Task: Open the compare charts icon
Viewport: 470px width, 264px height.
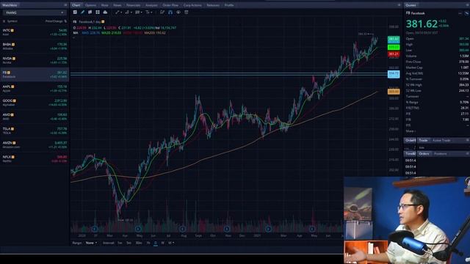Action: pyautogui.click(x=90, y=12)
